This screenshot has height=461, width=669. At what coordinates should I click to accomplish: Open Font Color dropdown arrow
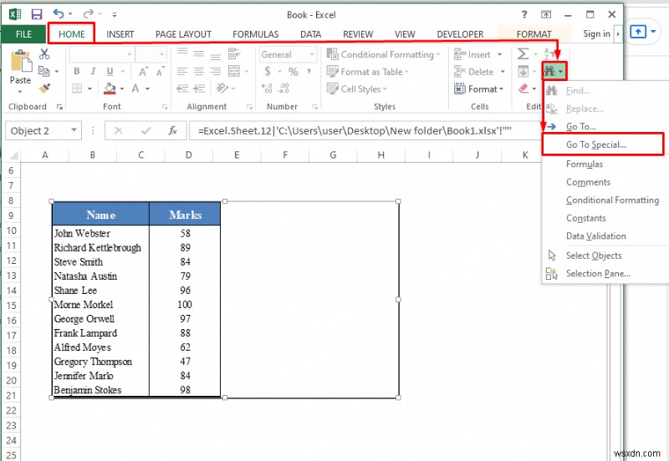148,89
